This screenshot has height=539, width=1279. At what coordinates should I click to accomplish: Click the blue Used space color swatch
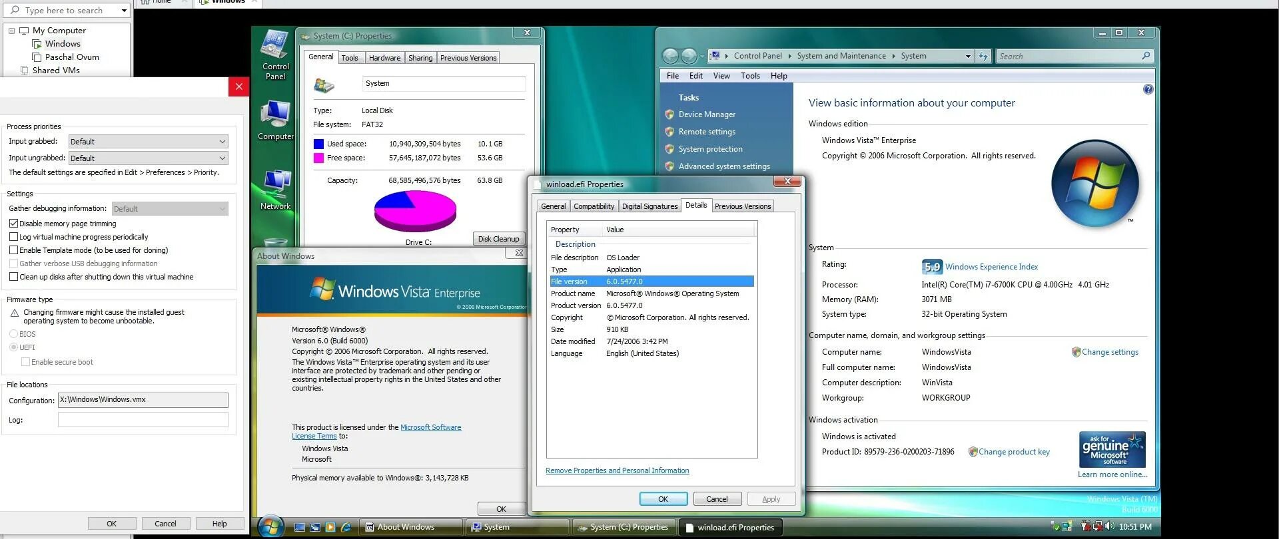tap(318, 144)
